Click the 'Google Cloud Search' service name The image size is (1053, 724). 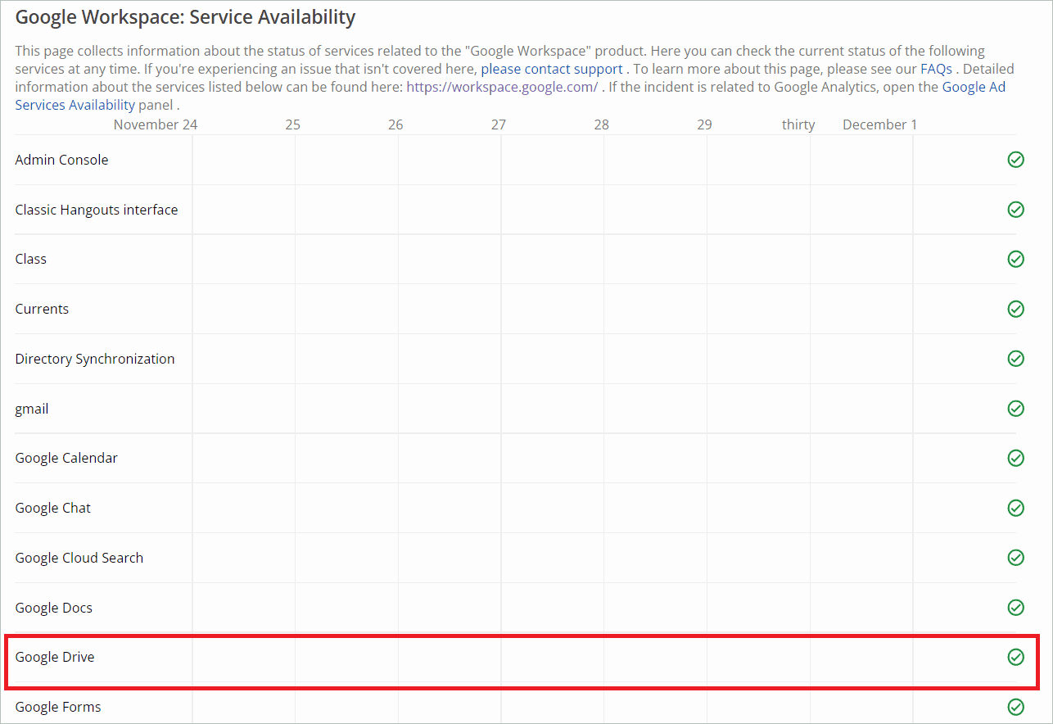coord(79,558)
